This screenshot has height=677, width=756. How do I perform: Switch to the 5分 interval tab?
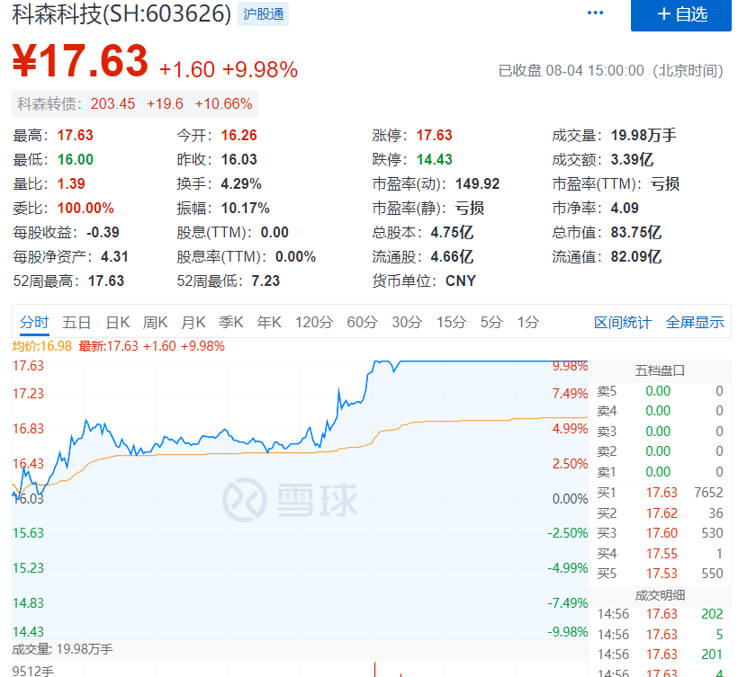(491, 322)
